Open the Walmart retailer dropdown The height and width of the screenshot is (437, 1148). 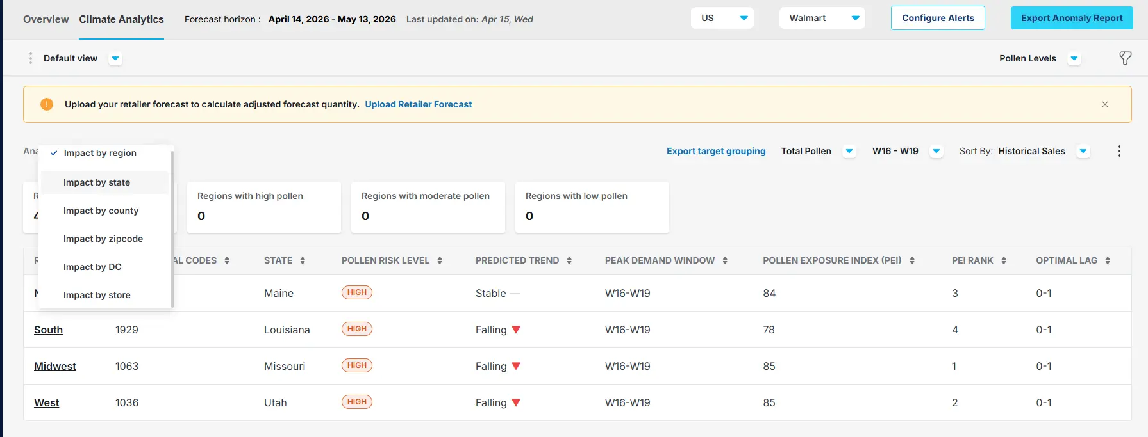[822, 18]
